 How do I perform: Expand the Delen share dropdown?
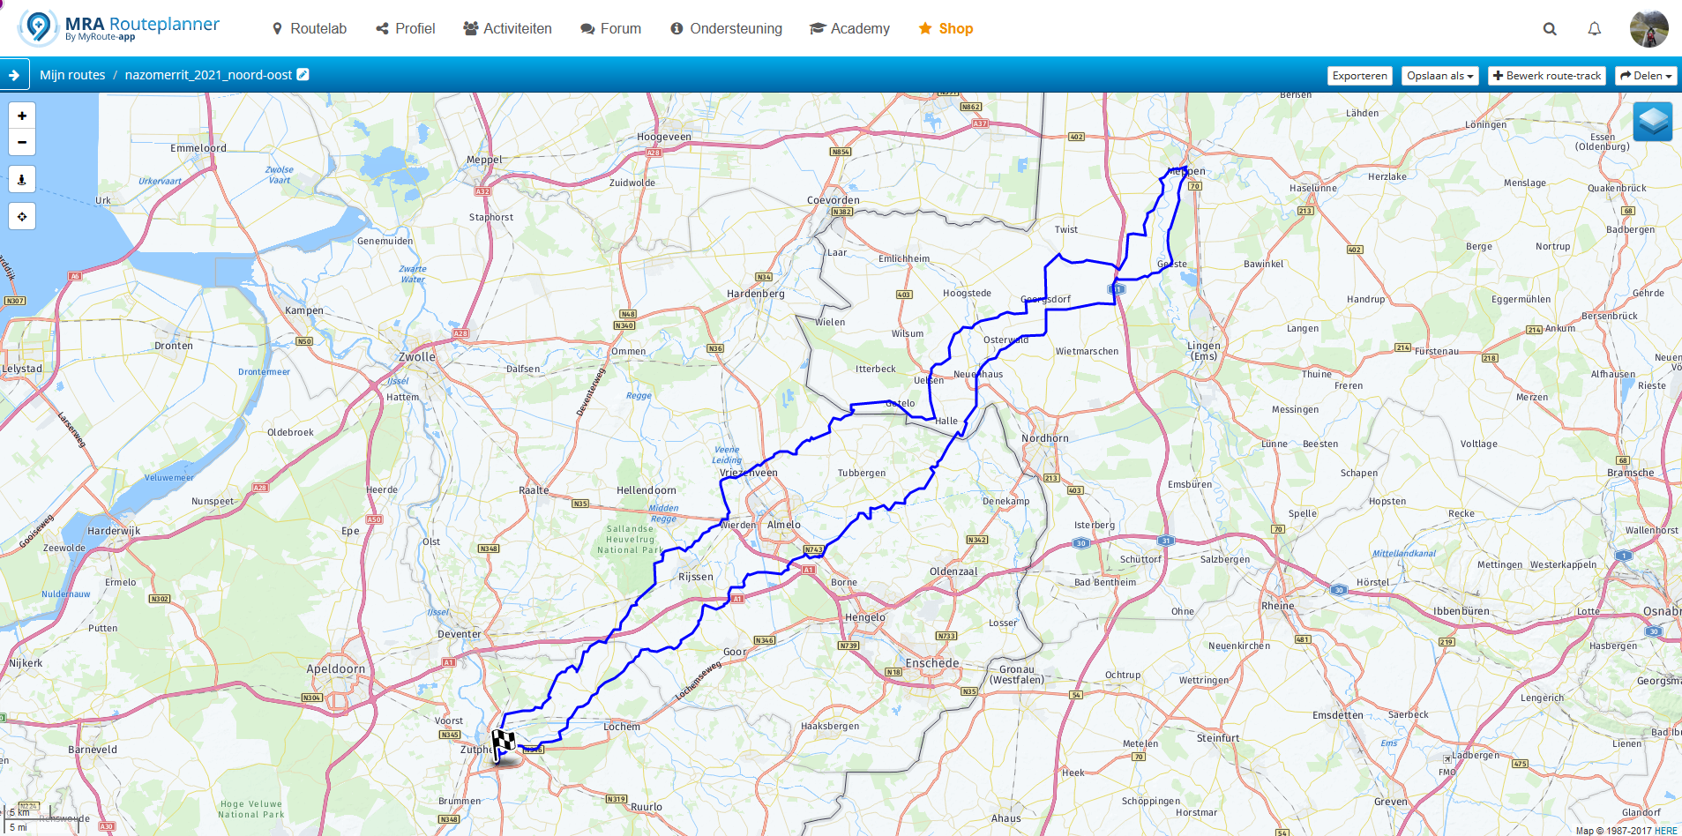click(x=1645, y=76)
